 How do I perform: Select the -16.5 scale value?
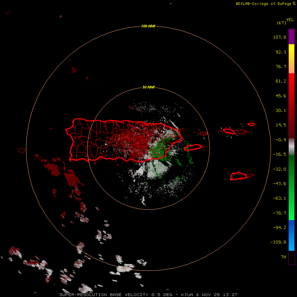pos(280,154)
